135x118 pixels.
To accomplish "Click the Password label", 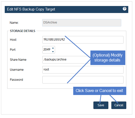I will click(16, 79).
